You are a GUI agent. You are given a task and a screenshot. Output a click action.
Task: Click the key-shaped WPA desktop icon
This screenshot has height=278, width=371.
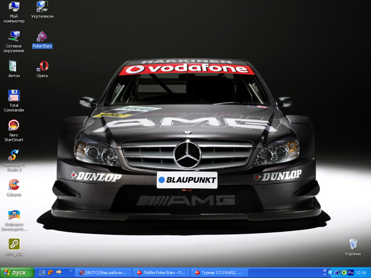coord(14,245)
